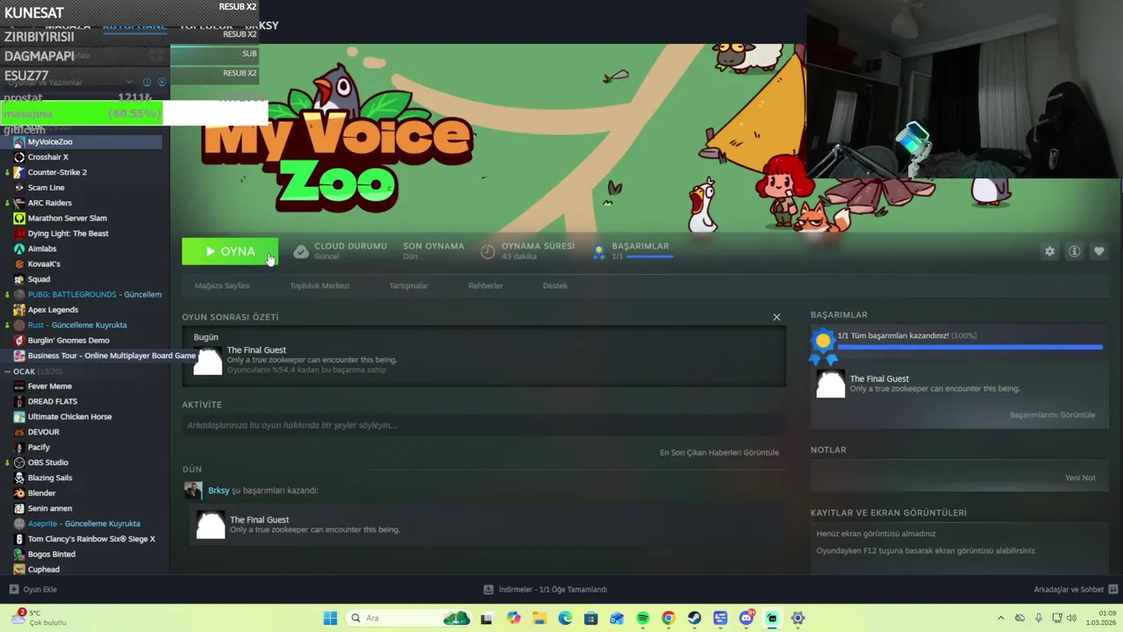Open Spotify from Windows taskbar

(642, 618)
